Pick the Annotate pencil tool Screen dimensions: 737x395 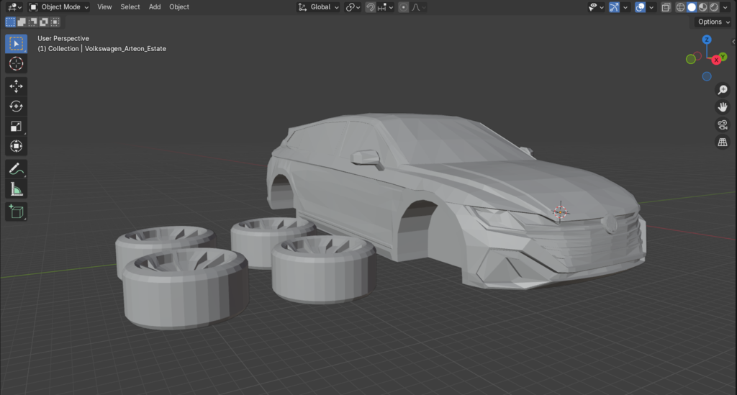[x=16, y=169]
